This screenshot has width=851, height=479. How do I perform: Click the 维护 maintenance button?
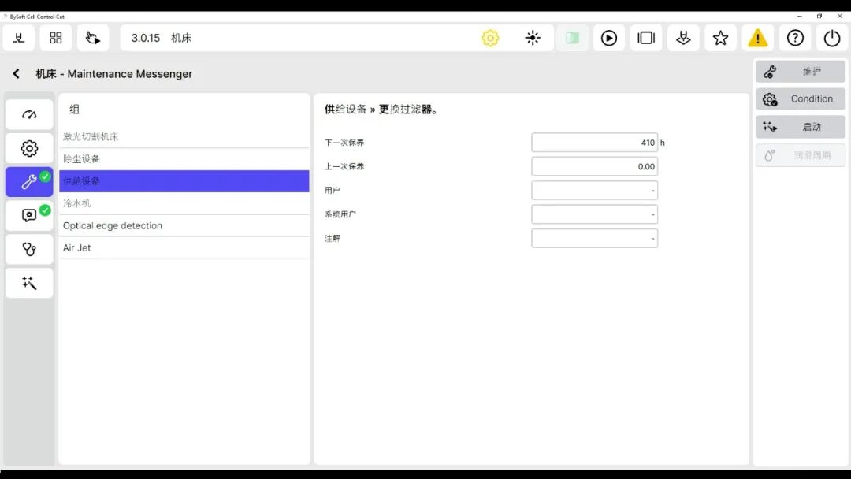pyautogui.click(x=801, y=71)
